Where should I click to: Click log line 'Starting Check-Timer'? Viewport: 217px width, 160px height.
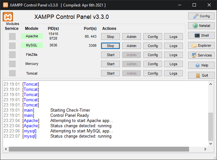pos(70,110)
